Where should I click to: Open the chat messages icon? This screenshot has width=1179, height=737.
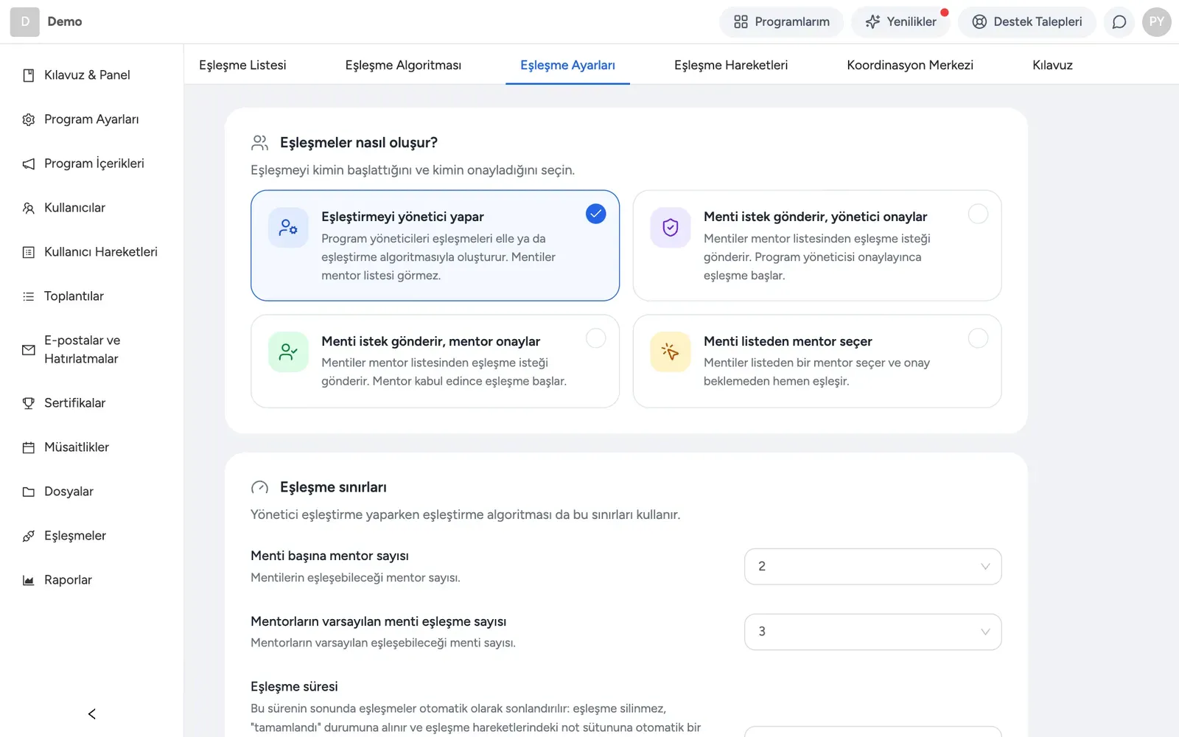point(1119,22)
